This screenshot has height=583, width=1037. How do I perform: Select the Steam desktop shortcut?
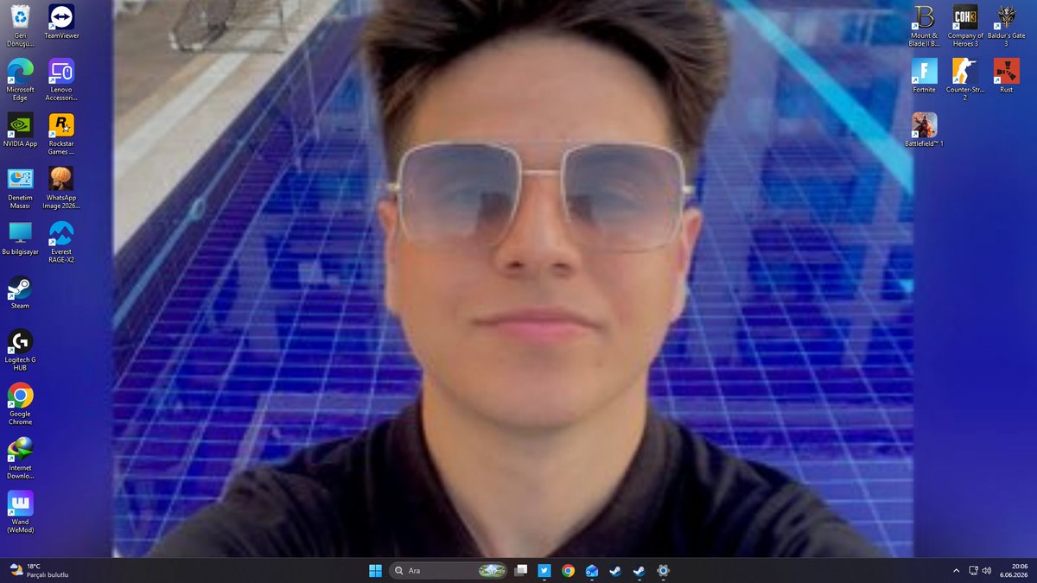[20, 292]
